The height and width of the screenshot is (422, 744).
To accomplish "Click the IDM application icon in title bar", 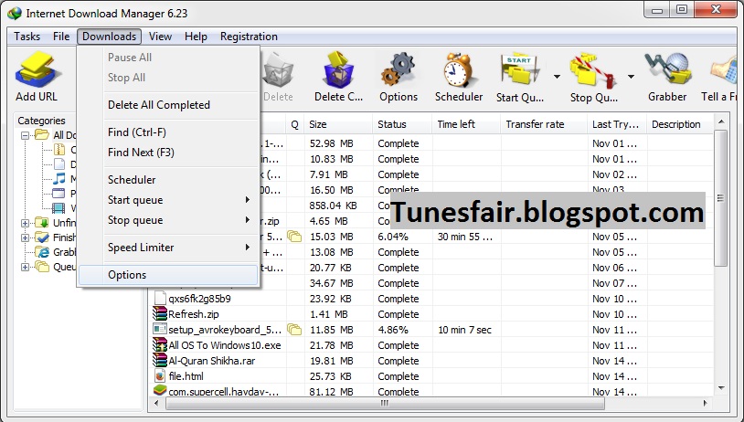I will [x=15, y=14].
